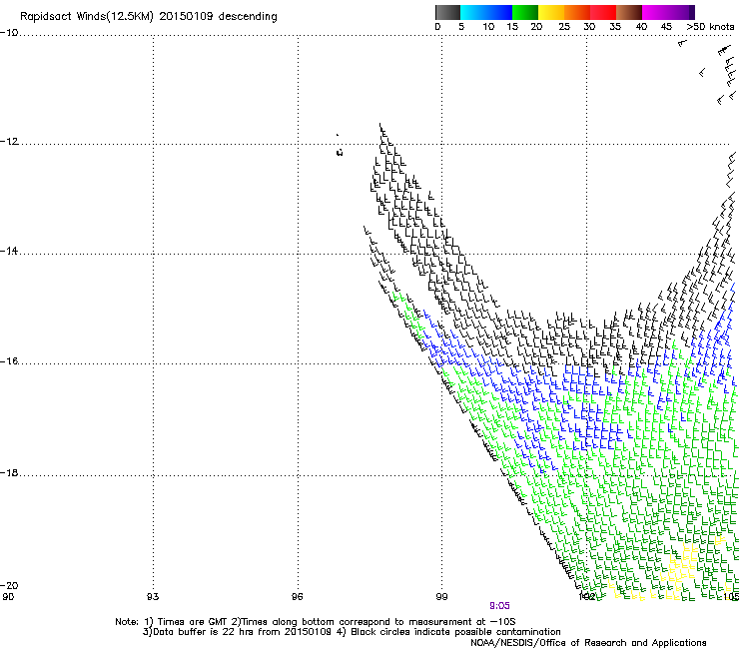Click the purple '9:05' time label
Image resolution: width=739 pixels, height=649 pixels.
point(499,606)
